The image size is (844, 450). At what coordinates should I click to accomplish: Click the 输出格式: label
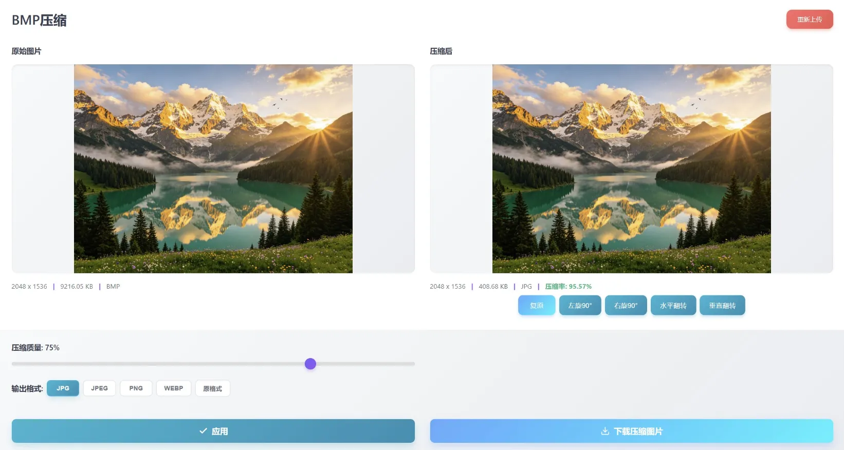[27, 388]
